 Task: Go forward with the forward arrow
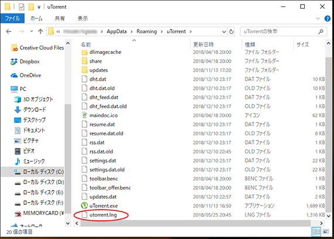21,32
